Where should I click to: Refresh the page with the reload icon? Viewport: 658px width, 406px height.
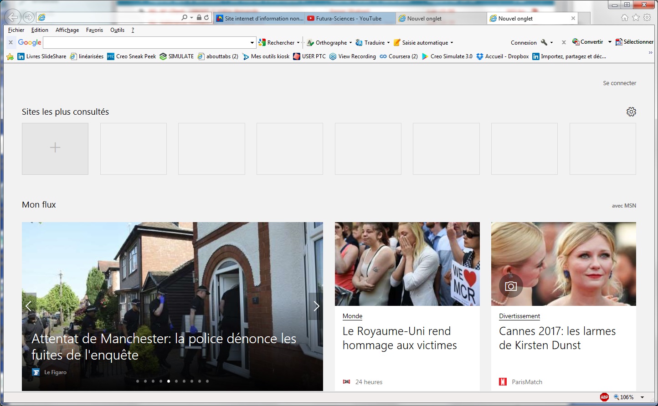tap(206, 18)
